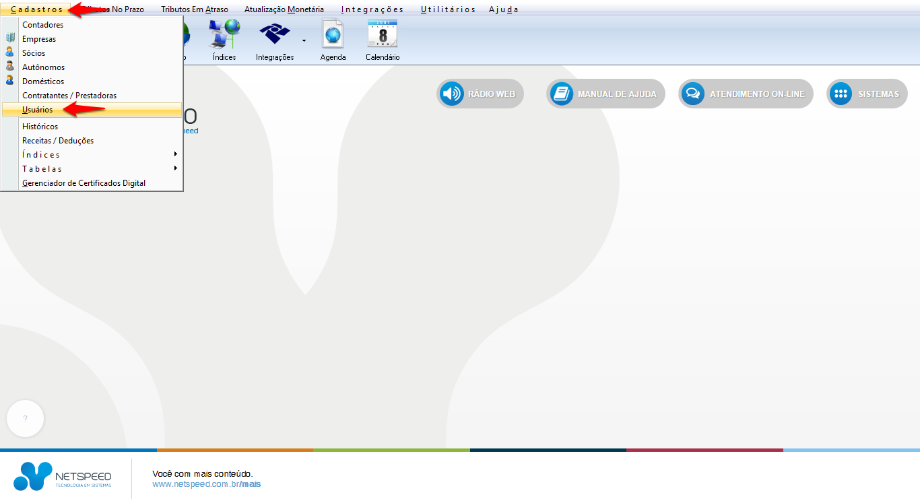Select Sócios from the Cadastros menu
Image resolution: width=920 pixels, height=503 pixels.
click(x=34, y=53)
